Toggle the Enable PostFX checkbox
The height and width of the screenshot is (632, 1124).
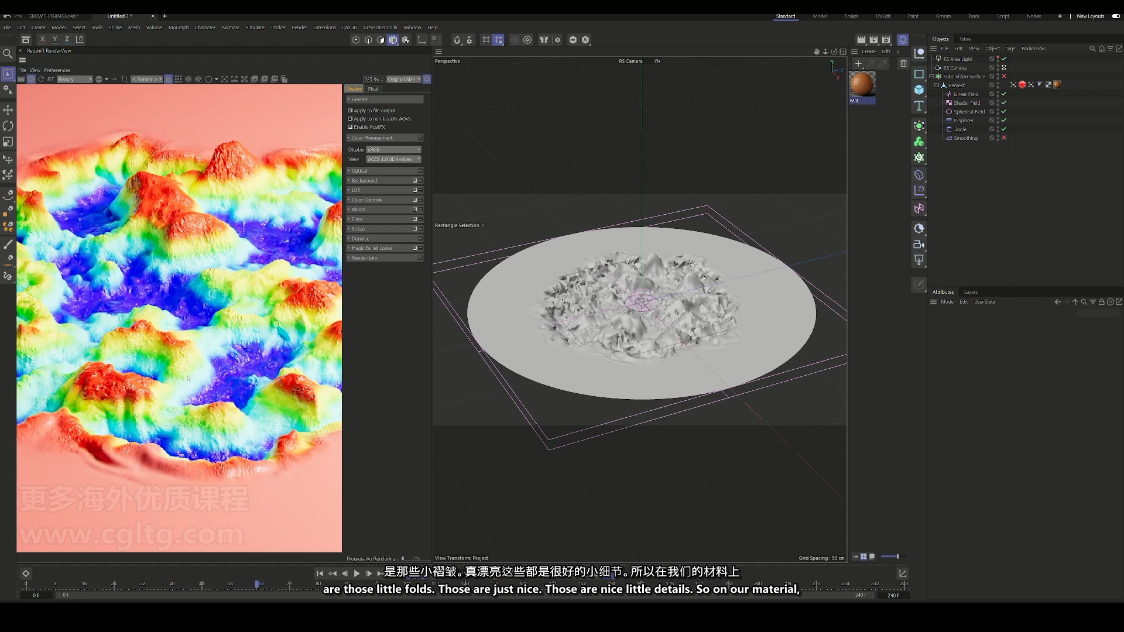point(351,126)
